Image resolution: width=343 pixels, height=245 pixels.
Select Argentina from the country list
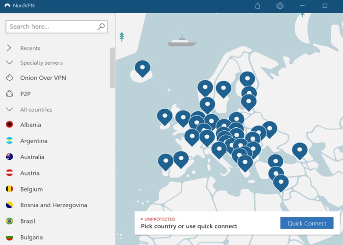click(x=34, y=141)
